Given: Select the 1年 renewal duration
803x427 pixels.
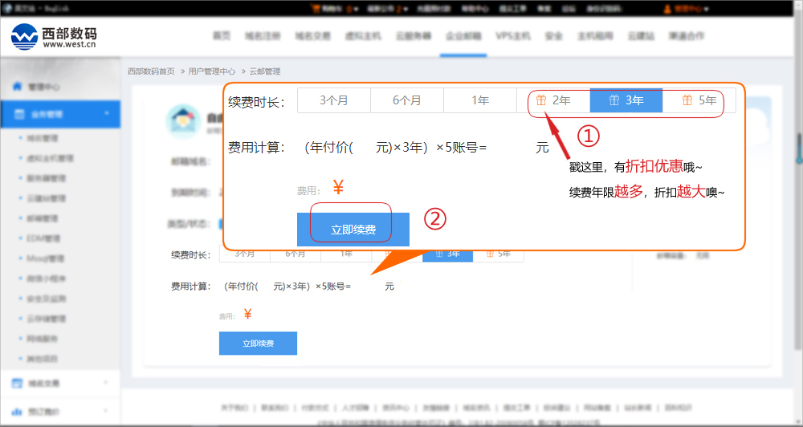Looking at the screenshot, I should [x=480, y=100].
